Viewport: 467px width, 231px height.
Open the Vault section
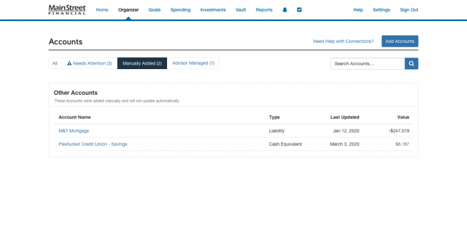click(x=241, y=10)
